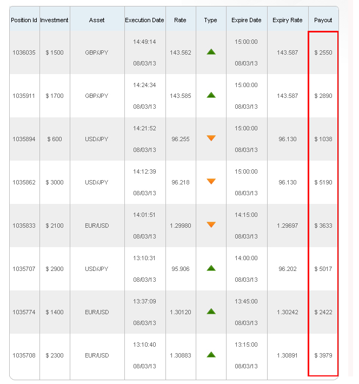The width and height of the screenshot is (359, 384).
Task: Click orange down arrow in row 1035862
Action: pos(211,182)
